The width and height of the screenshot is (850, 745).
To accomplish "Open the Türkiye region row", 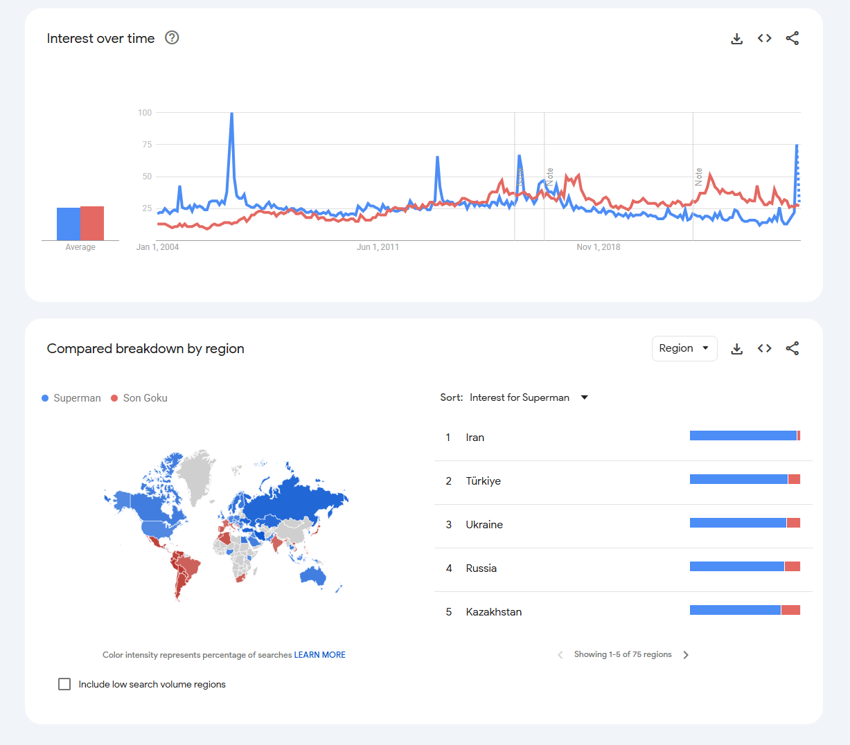I will pos(483,481).
